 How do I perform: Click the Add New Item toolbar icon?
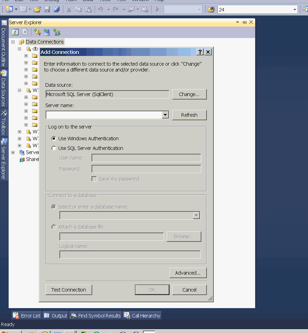click(x=23, y=9)
